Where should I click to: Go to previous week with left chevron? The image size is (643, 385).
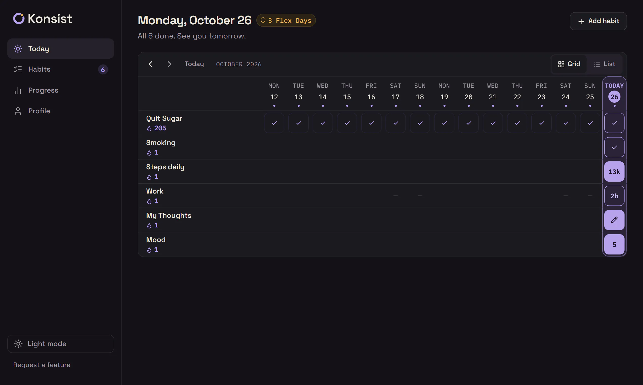click(151, 64)
